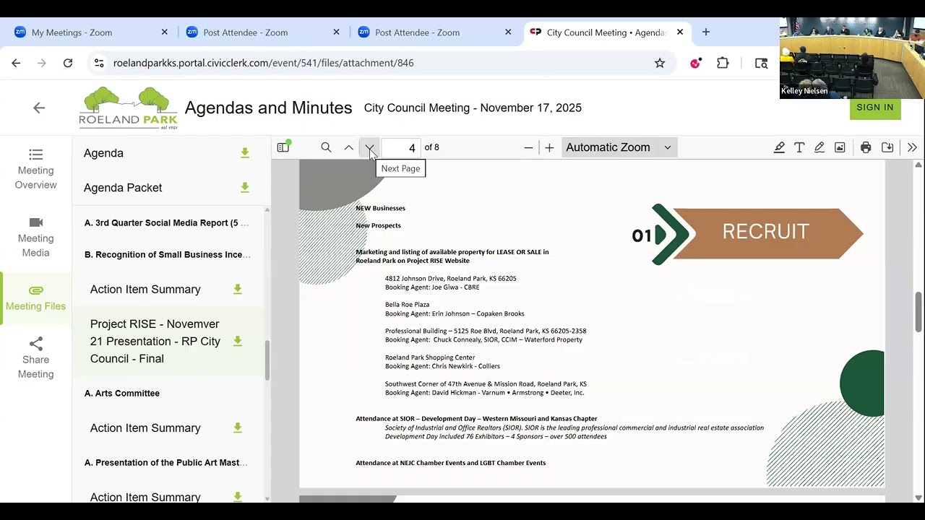Viewport: 925px width, 520px height.
Task: Zoom in the PDF with the plus button
Action: [549, 147]
